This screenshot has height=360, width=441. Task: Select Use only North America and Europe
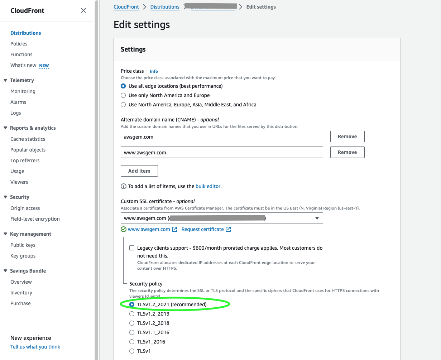pos(123,95)
